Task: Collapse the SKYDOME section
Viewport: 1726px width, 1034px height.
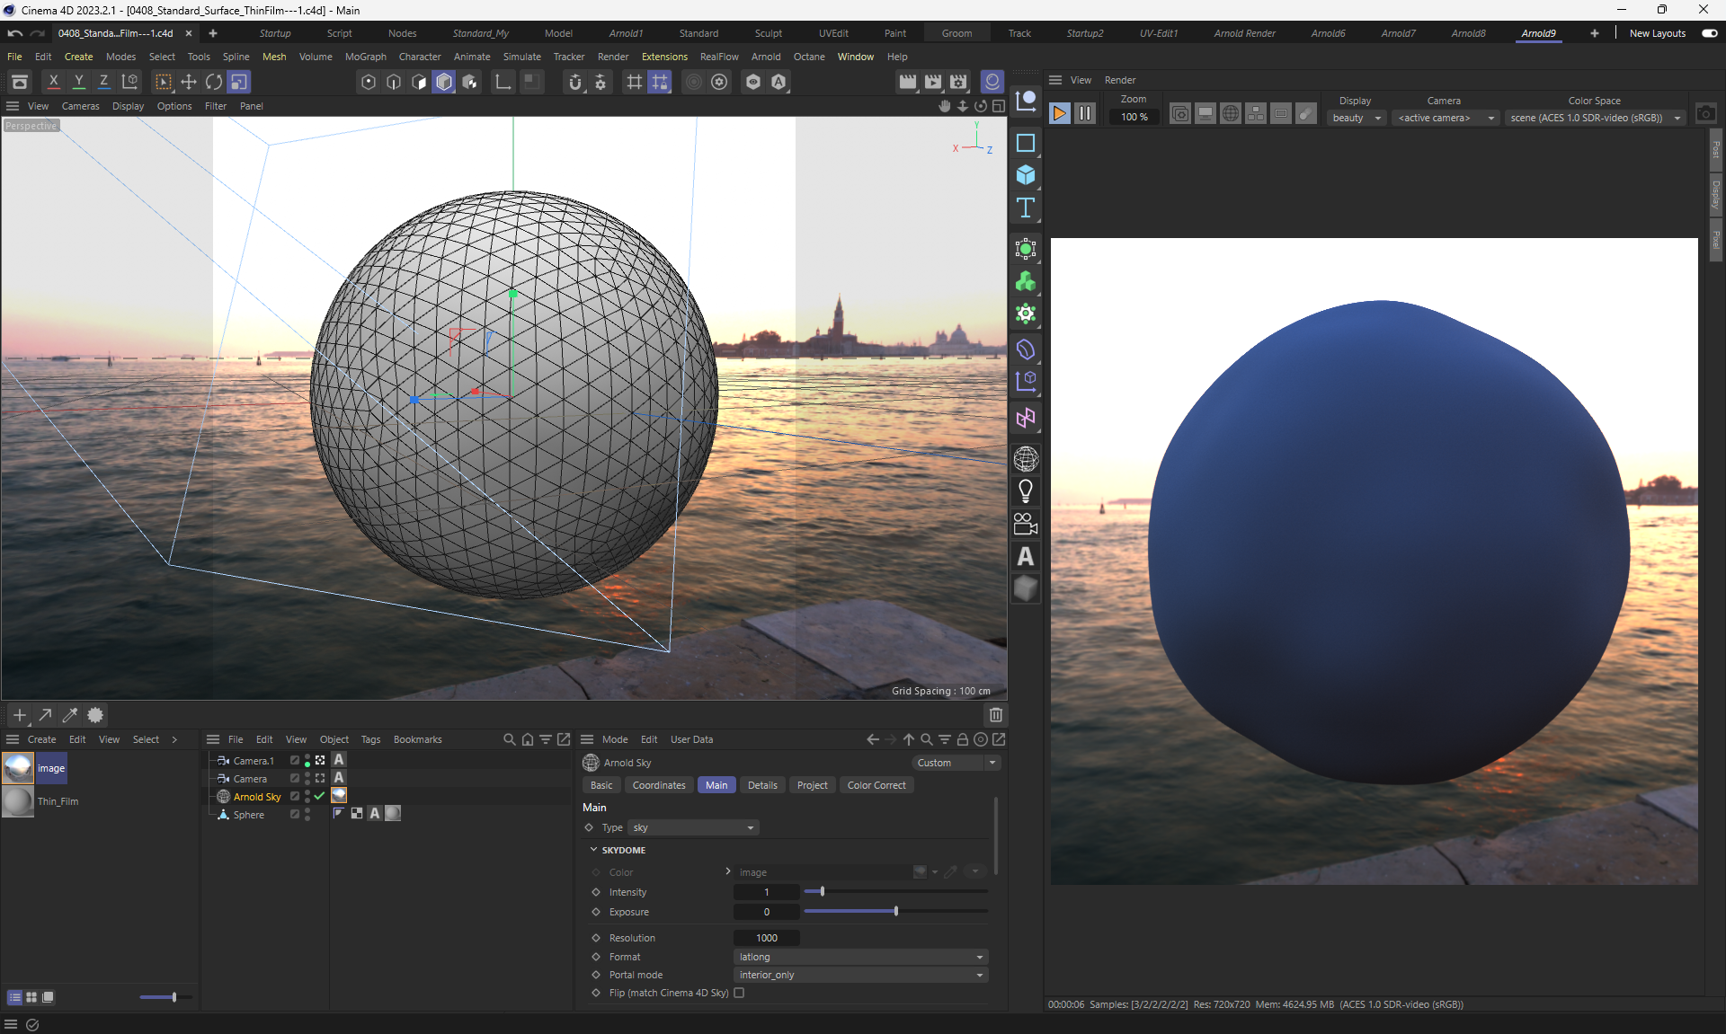Action: tap(593, 850)
